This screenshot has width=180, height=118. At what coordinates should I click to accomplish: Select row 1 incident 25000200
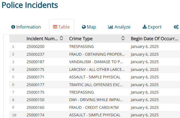(x=35, y=47)
